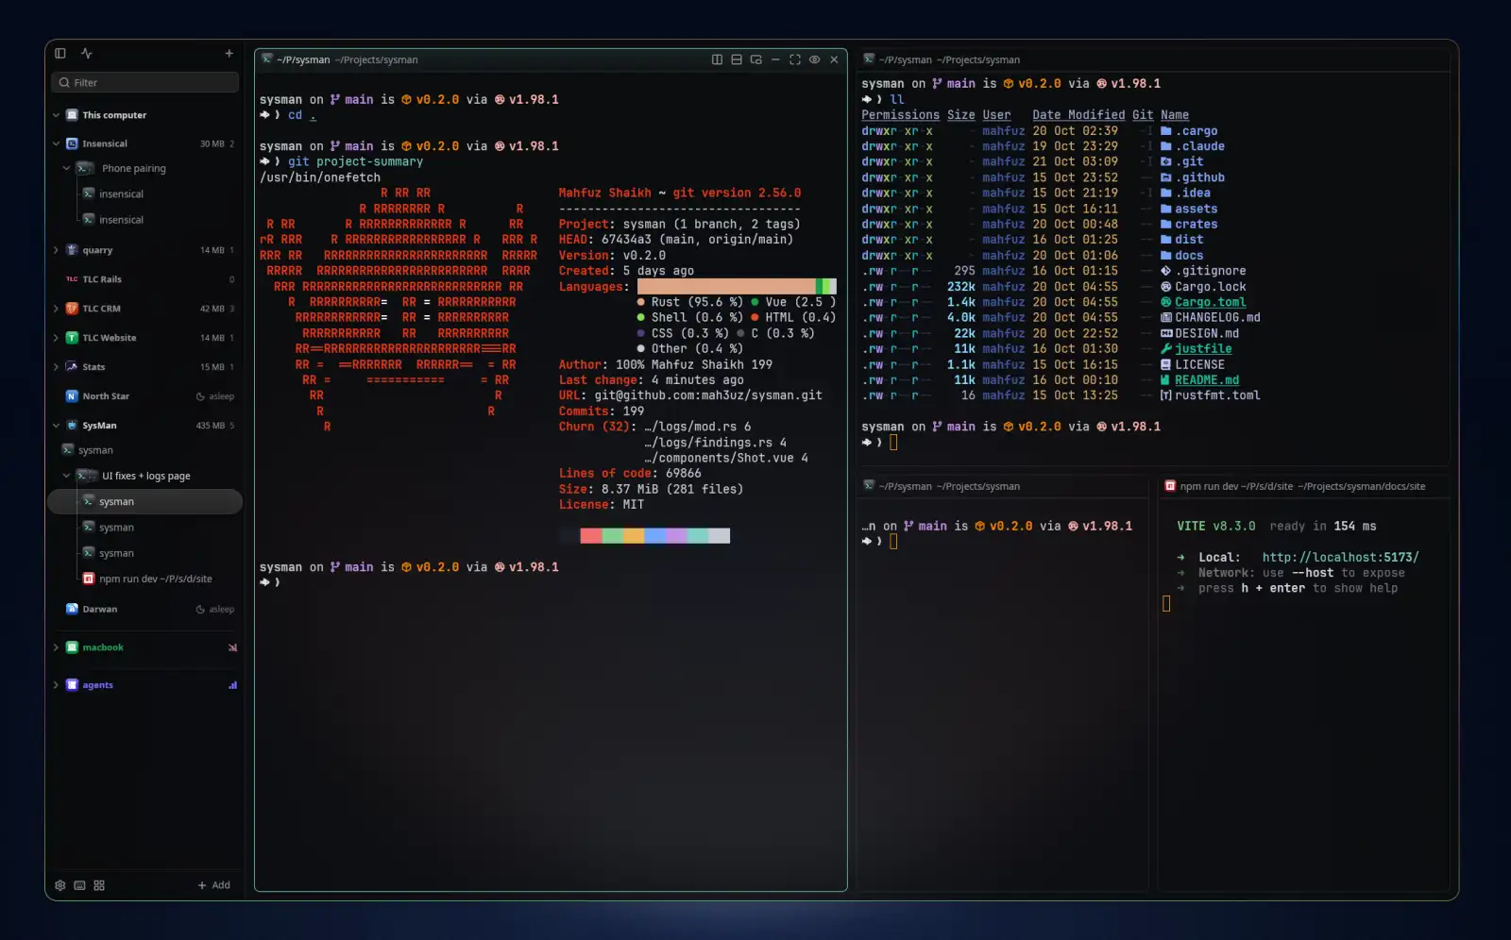This screenshot has width=1511, height=940.
Task: Open the grid layout icon
Action: [x=99, y=885]
